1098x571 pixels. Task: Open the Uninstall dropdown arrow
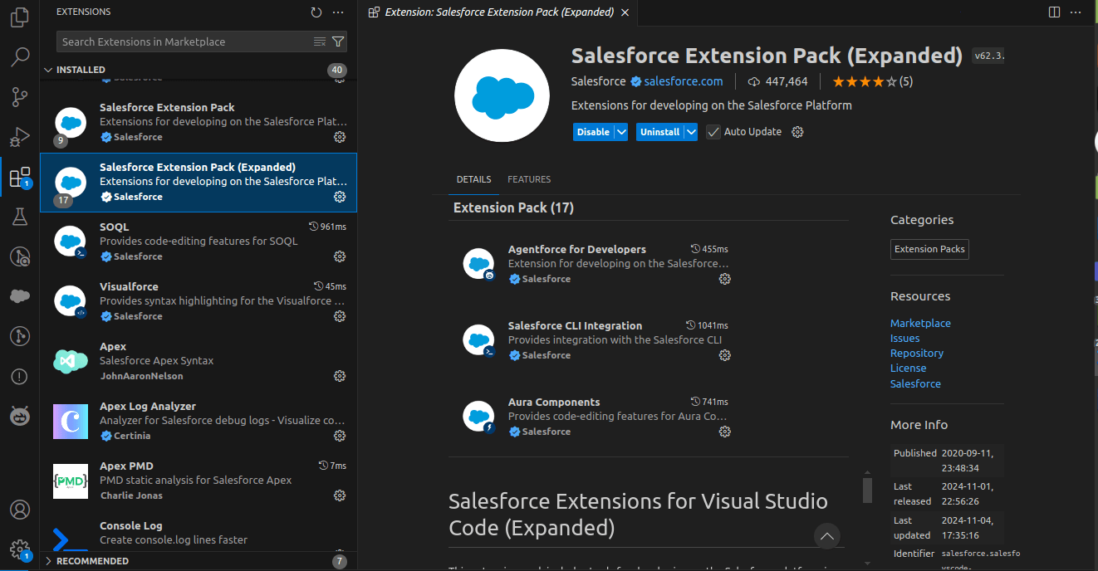coord(690,131)
